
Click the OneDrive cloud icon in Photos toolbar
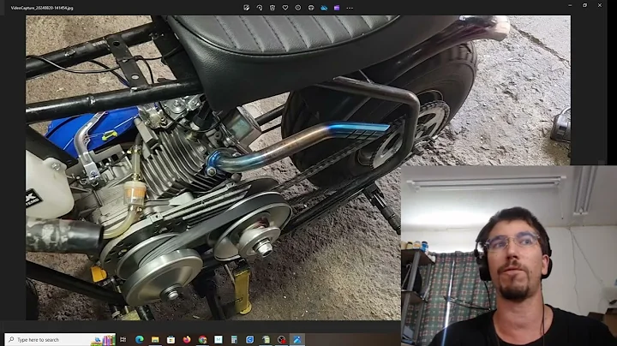tap(324, 8)
